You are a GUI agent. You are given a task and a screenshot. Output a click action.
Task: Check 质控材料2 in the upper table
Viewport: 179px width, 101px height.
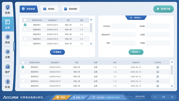click(25, 29)
